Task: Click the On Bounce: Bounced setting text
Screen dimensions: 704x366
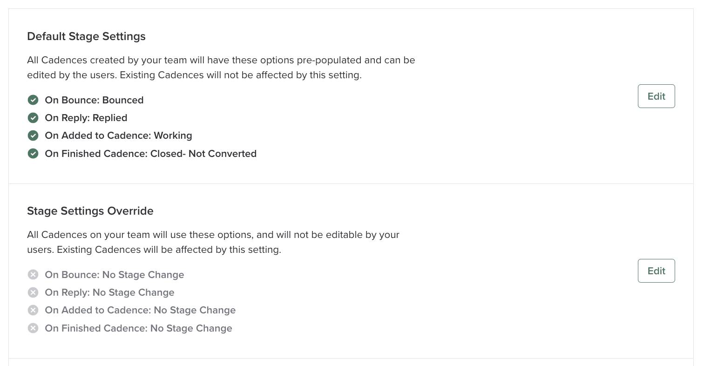Action: [94, 100]
